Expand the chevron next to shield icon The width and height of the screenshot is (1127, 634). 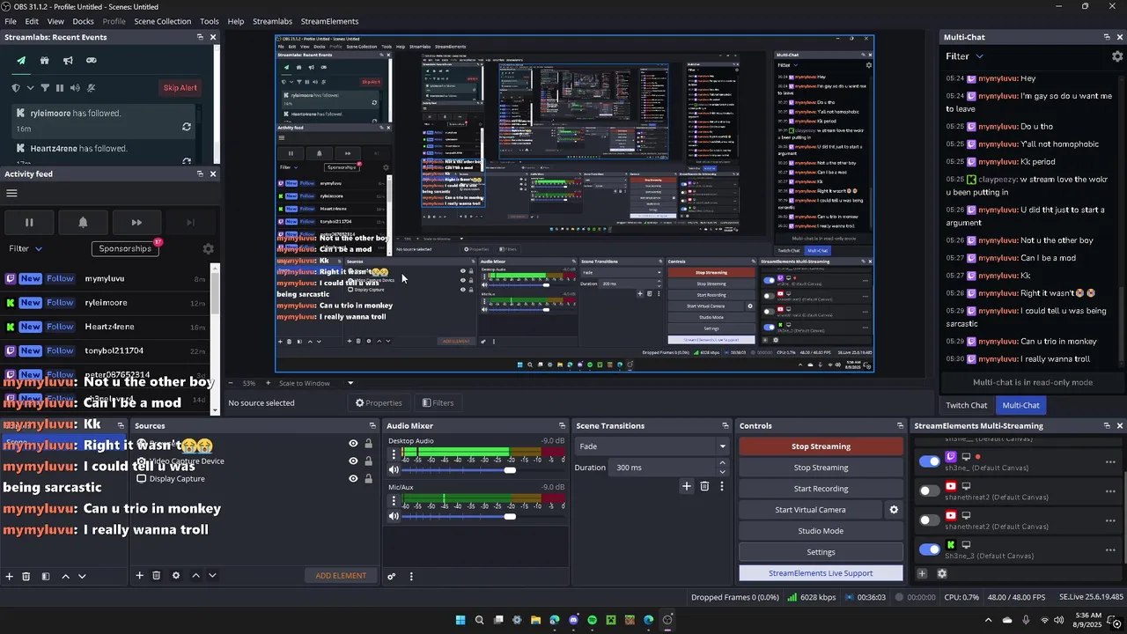pyautogui.click(x=31, y=88)
